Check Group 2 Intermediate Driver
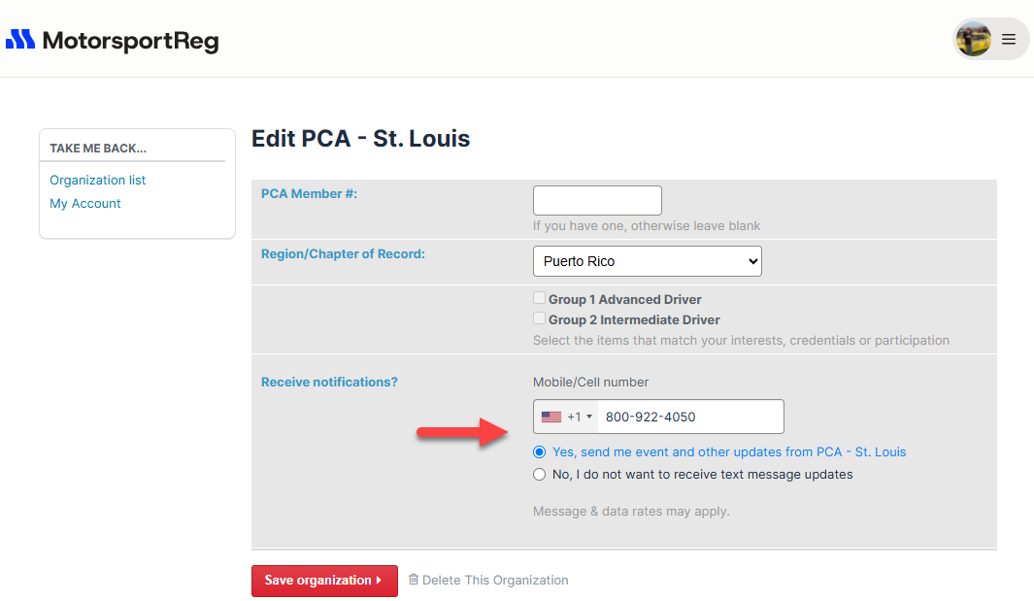Image resolution: width=1034 pixels, height=601 pixels. 540,318
